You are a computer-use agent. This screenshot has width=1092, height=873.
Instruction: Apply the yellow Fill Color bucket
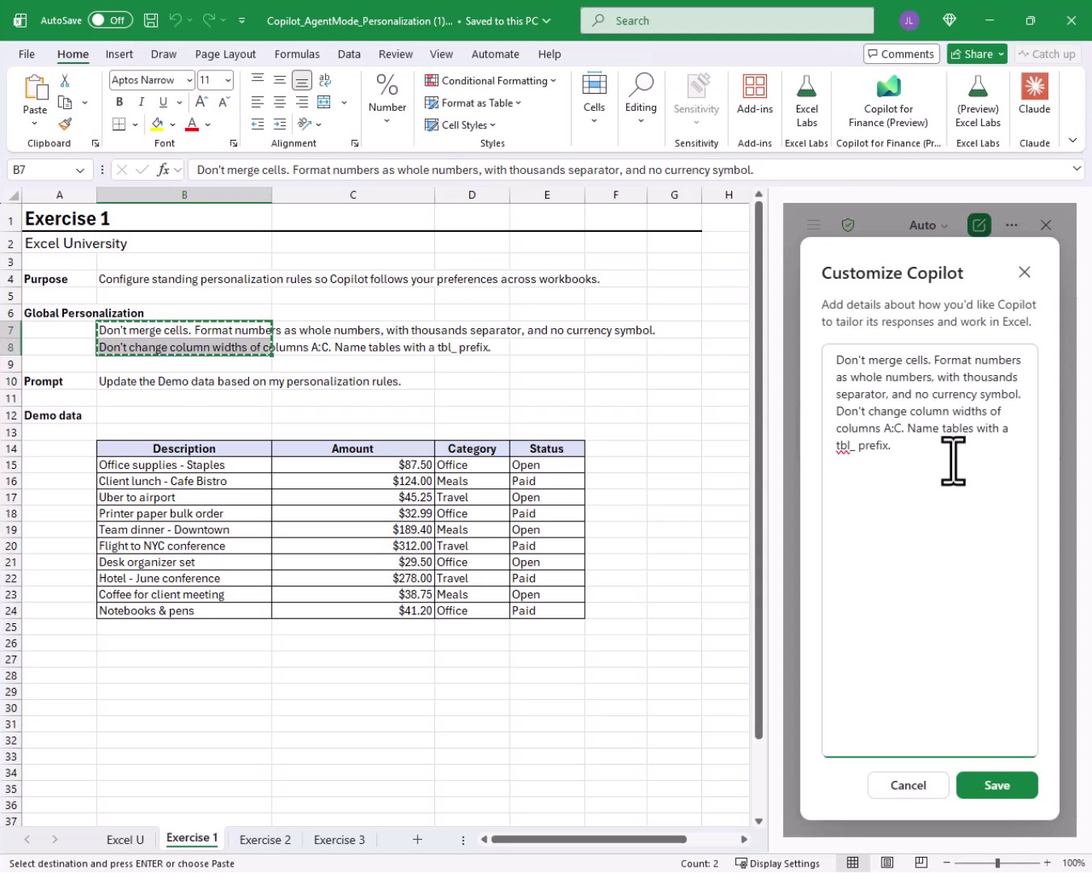click(158, 124)
